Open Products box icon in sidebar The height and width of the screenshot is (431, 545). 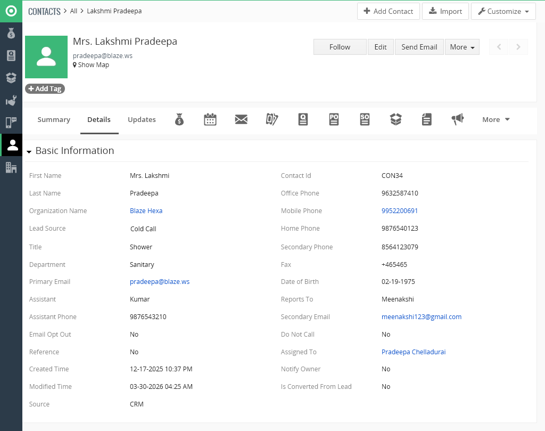tap(11, 78)
